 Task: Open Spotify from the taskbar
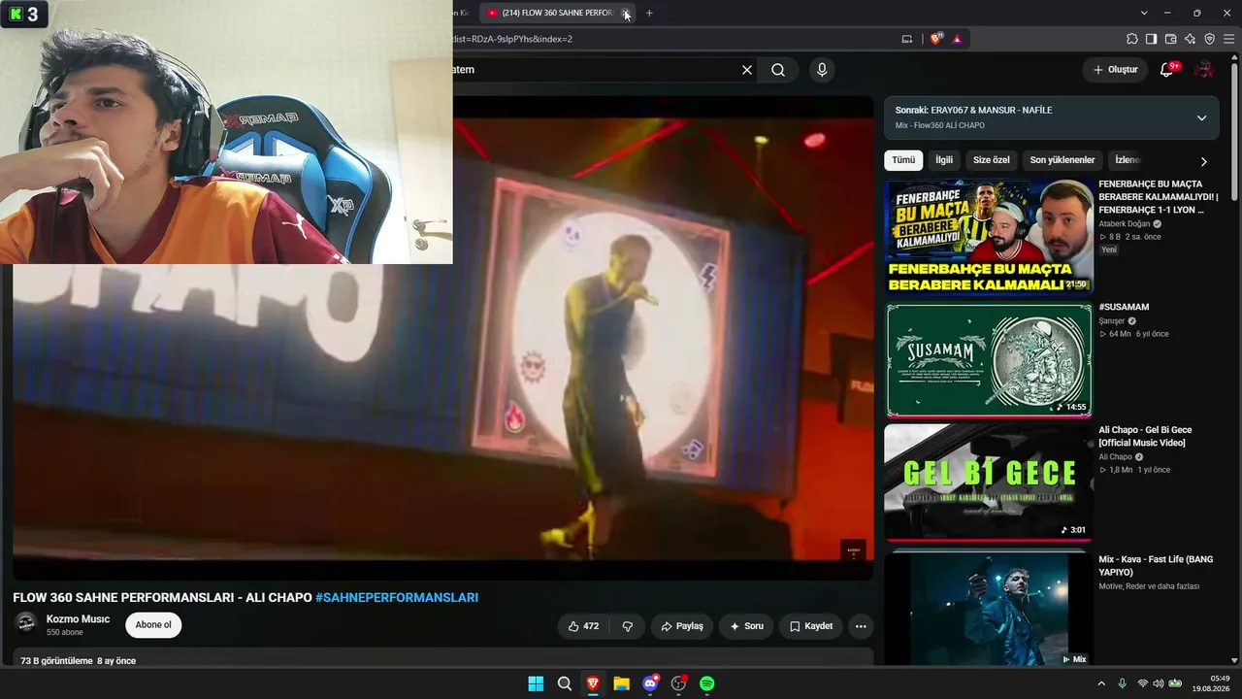tap(707, 683)
